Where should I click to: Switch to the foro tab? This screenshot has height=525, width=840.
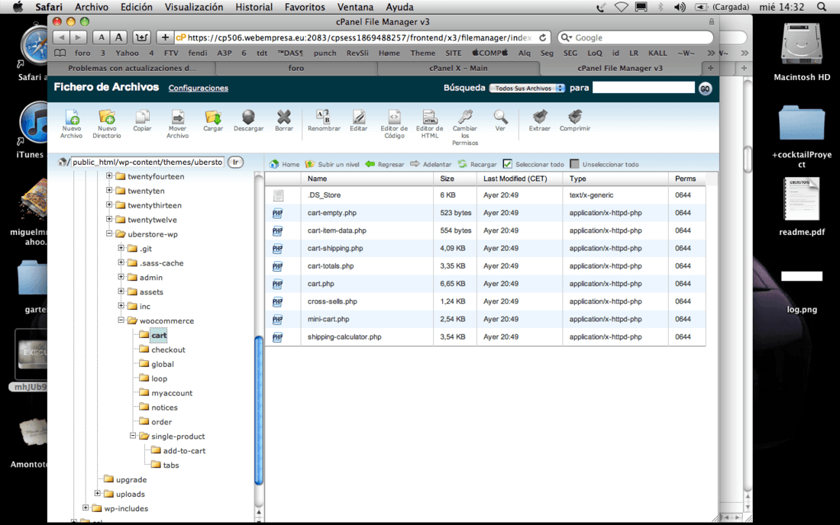tap(296, 68)
